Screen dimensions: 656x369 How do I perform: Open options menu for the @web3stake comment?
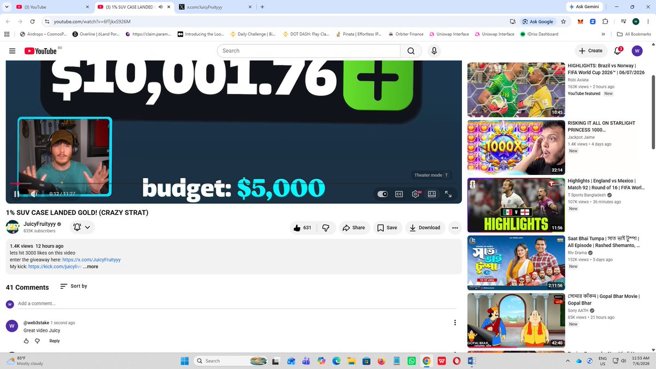coord(455,323)
